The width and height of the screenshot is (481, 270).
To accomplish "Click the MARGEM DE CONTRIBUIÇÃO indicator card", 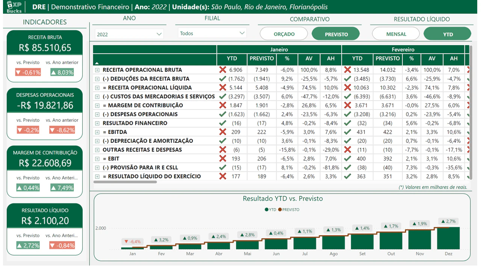I will [x=45, y=172].
